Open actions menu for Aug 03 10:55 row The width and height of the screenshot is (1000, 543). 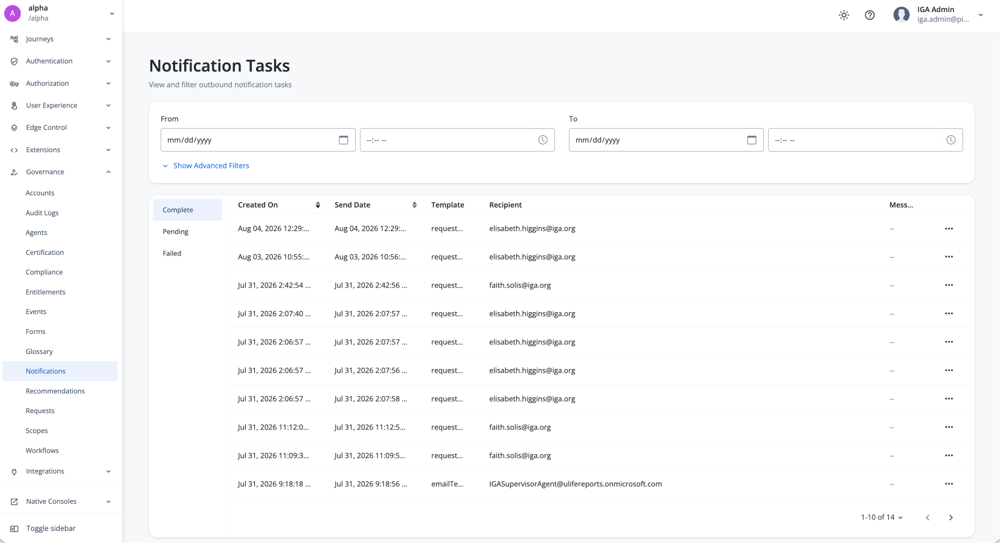[x=949, y=257]
